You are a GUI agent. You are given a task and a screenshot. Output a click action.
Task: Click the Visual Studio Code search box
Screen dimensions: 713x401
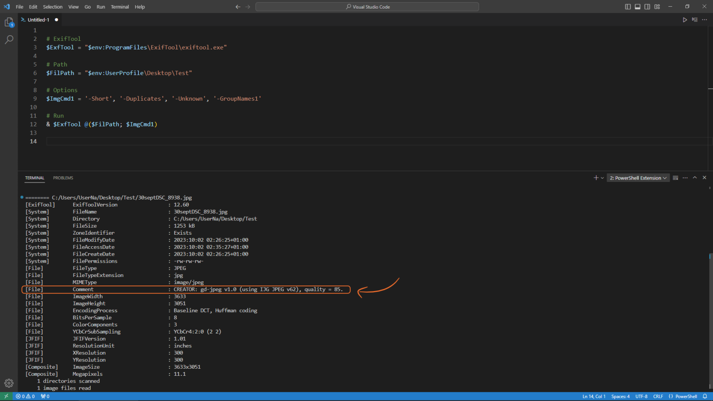[x=367, y=7]
